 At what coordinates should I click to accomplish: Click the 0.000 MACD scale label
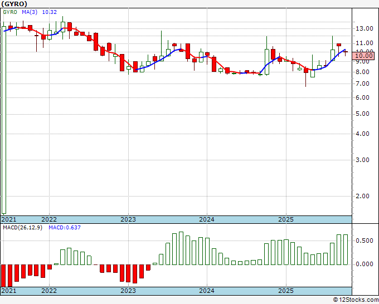point(365,264)
